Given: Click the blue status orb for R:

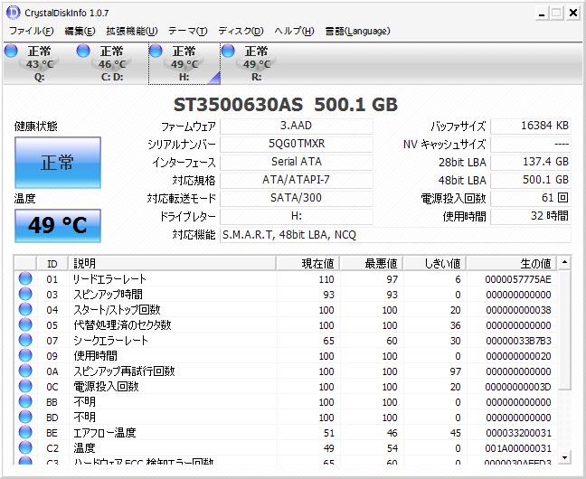Looking at the screenshot, I should click(228, 51).
